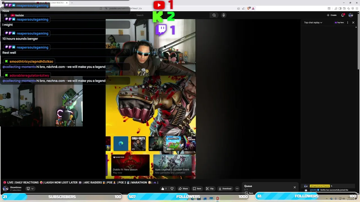
Task: Select the ARC Raiders game tile
Action: coord(190,144)
